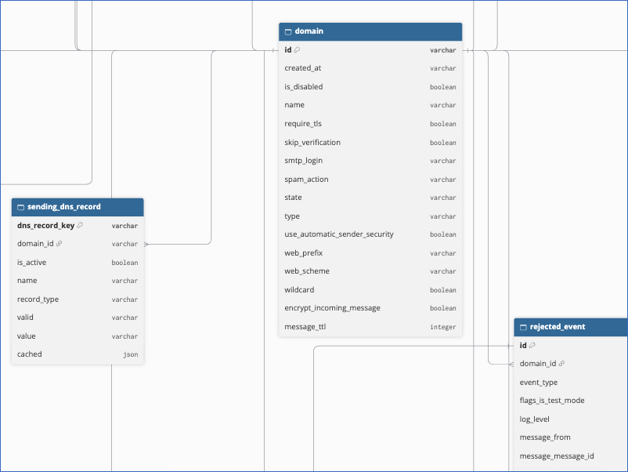Screen dimensions: 628x472
Task: Select the rejected_event table title
Action: click(558, 327)
